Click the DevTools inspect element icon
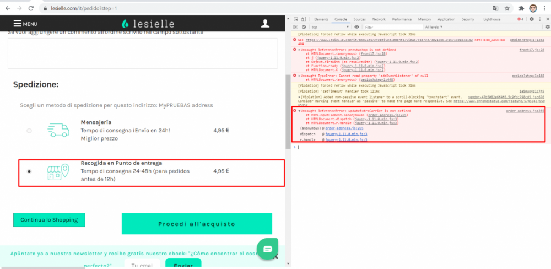551x269 pixels. click(296, 19)
